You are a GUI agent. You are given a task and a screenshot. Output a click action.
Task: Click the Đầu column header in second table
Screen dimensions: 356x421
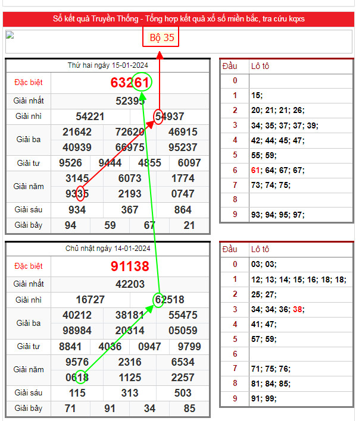tap(230, 249)
